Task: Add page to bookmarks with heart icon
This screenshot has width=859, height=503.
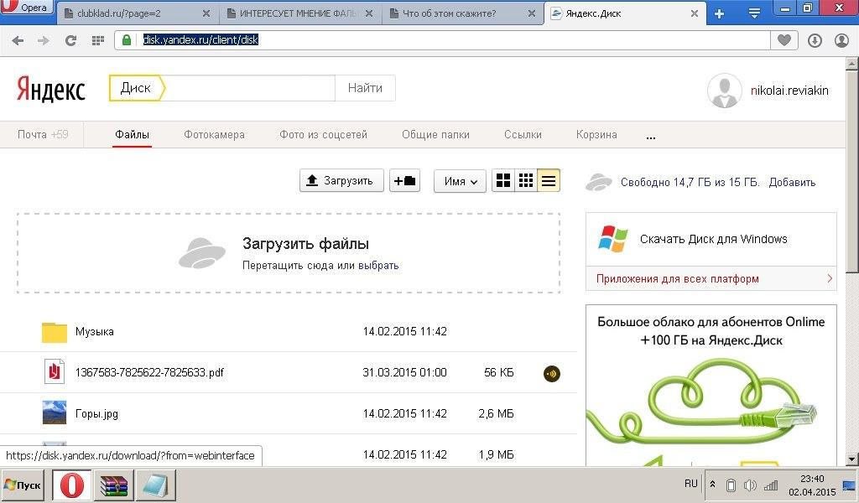Action: pyautogui.click(x=784, y=40)
